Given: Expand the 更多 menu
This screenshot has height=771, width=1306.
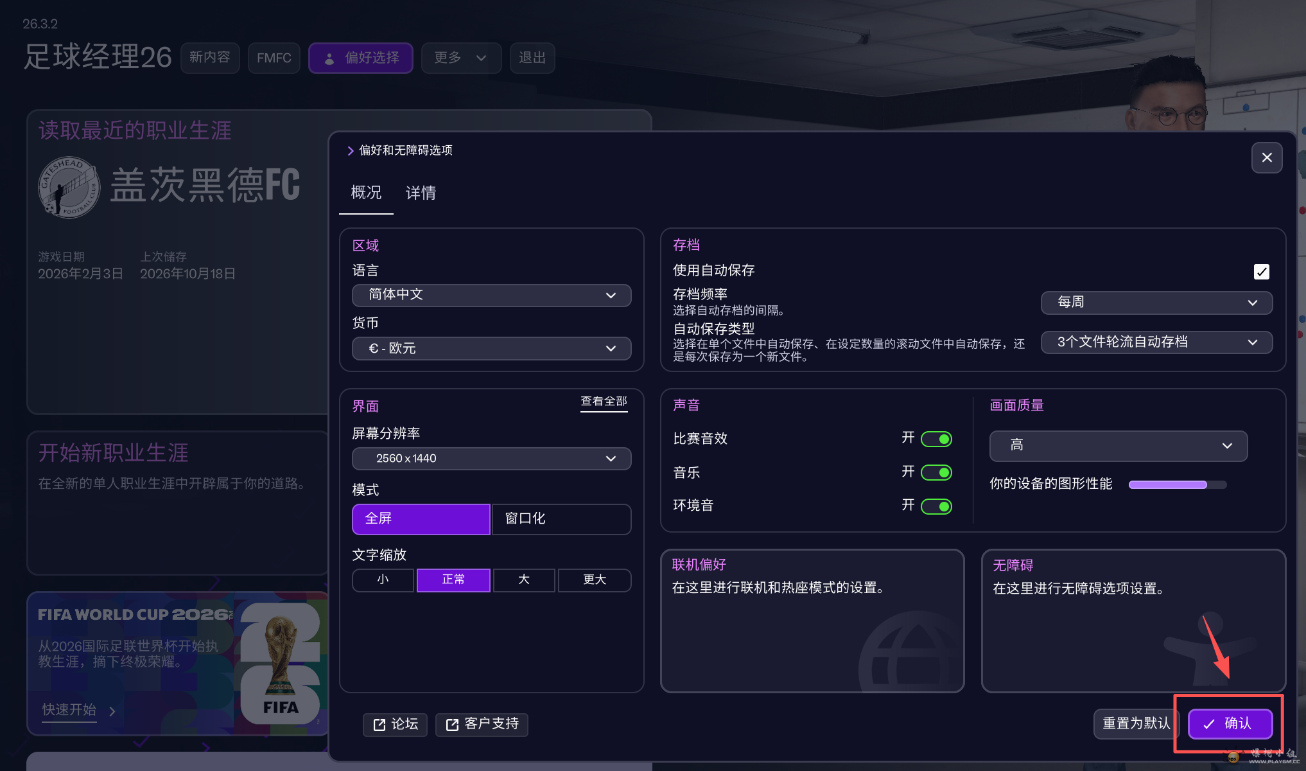Looking at the screenshot, I should coord(461,58).
